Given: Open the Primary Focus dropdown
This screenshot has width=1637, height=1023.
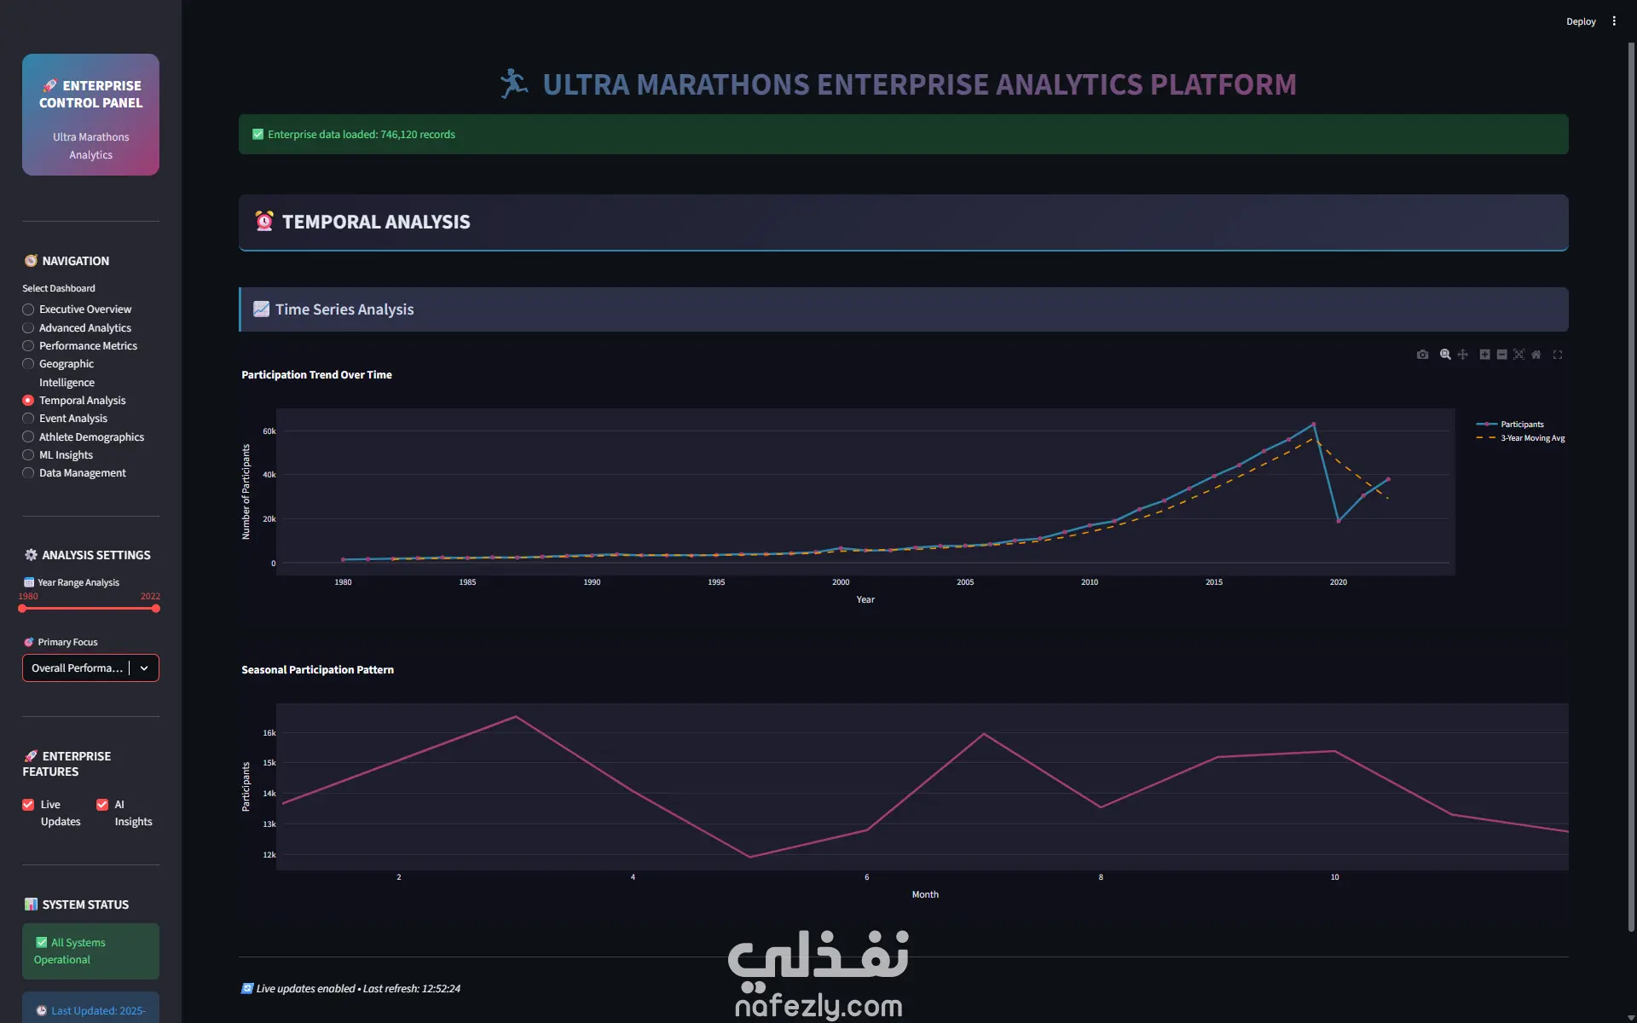Looking at the screenshot, I should [x=90, y=668].
